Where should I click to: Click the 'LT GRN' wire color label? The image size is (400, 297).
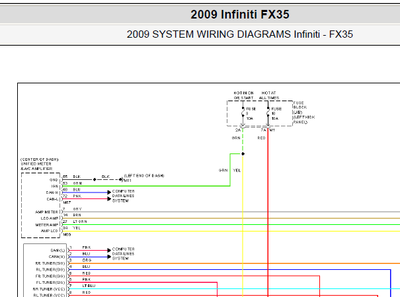click(80, 222)
